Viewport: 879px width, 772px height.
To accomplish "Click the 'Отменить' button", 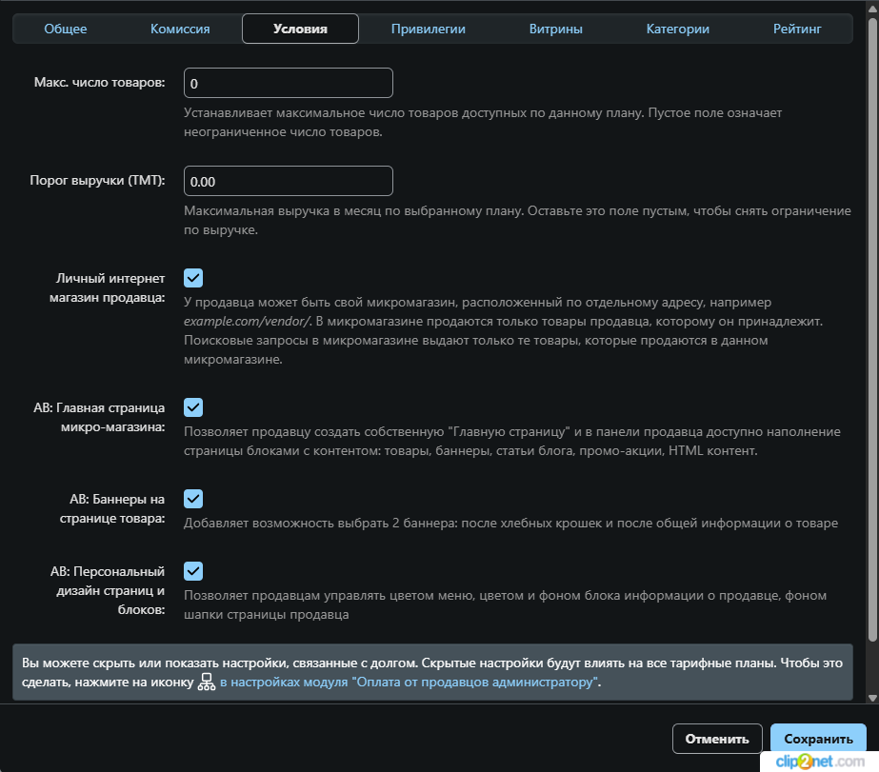I will tap(717, 739).
